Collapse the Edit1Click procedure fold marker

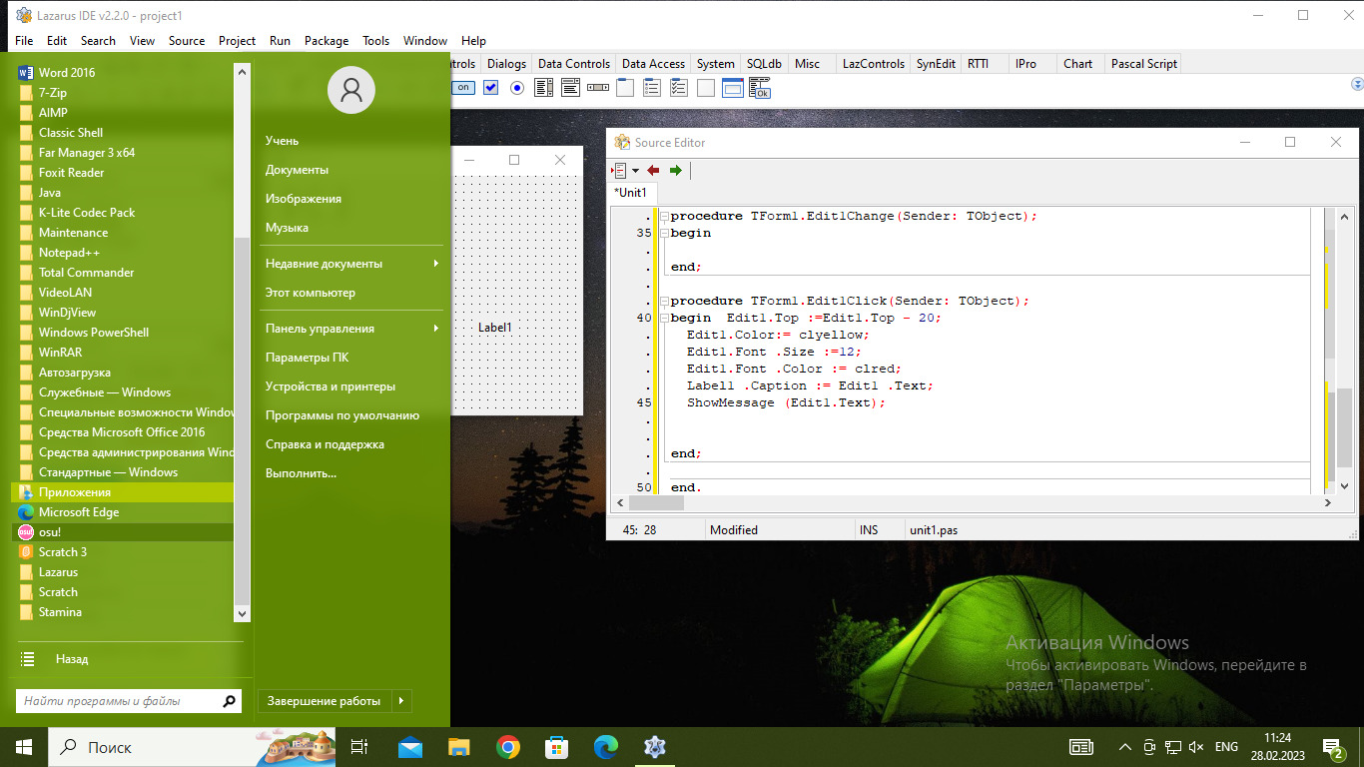(x=664, y=302)
